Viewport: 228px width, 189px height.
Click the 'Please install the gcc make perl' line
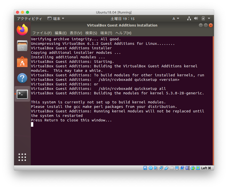(104, 107)
